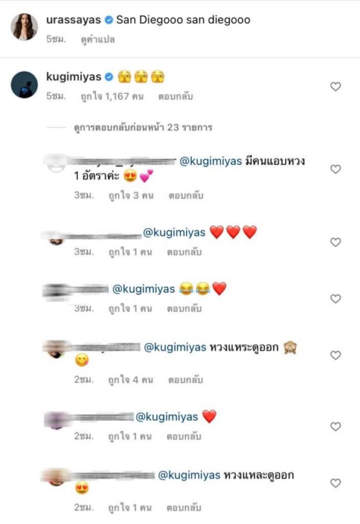Open the urassayas profile picture
The height and width of the screenshot is (524, 360).
[x=24, y=27]
